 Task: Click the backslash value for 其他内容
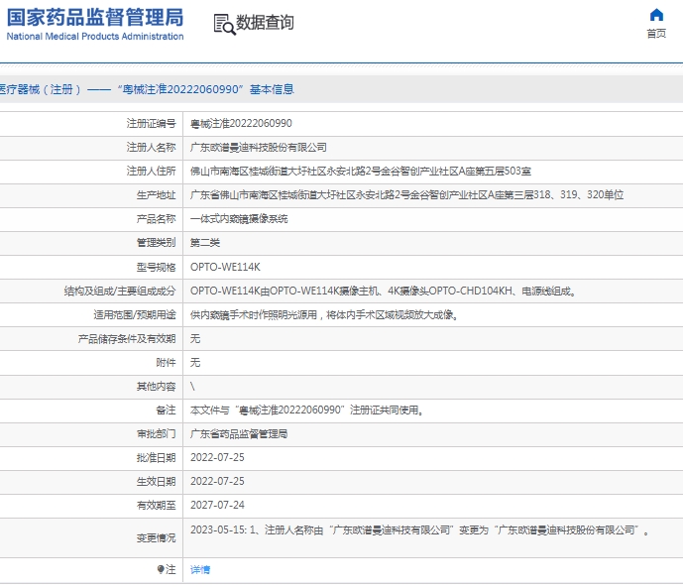pyautogui.click(x=192, y=387)
